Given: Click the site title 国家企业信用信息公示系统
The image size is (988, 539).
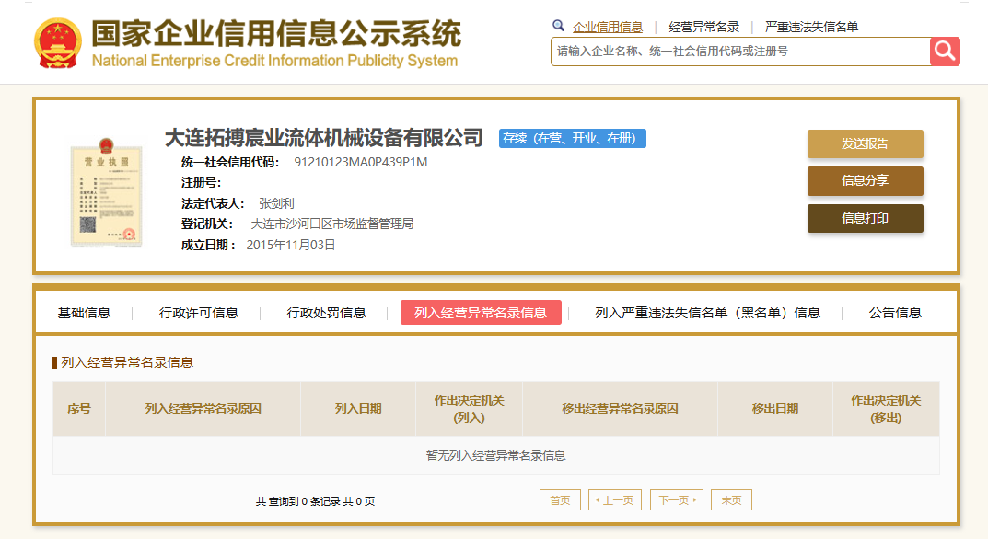Looking at the screenshot, I should 276,33.
